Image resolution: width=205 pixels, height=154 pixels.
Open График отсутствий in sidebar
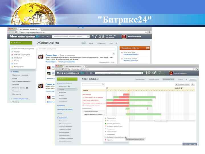click(x=65, y=129)
